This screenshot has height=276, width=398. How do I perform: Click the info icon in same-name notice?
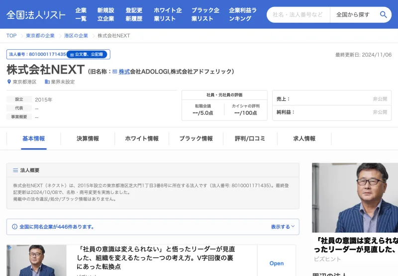pos(15,227)
